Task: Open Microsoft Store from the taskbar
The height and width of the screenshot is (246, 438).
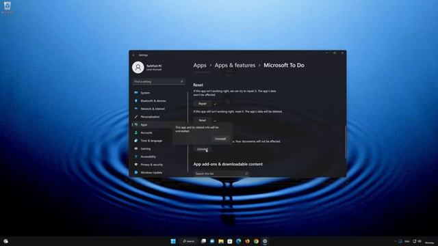Action: [230, 241]
